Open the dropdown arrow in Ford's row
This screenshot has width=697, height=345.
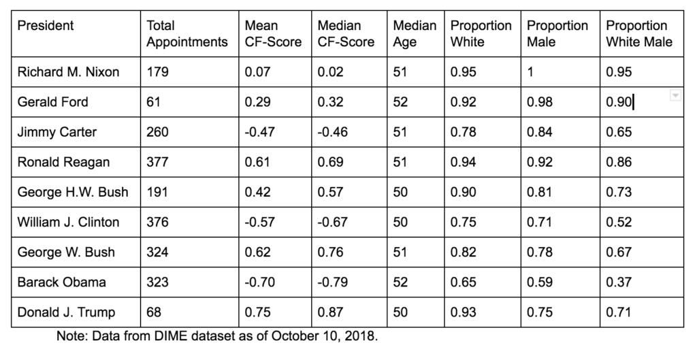pos(675,95)
